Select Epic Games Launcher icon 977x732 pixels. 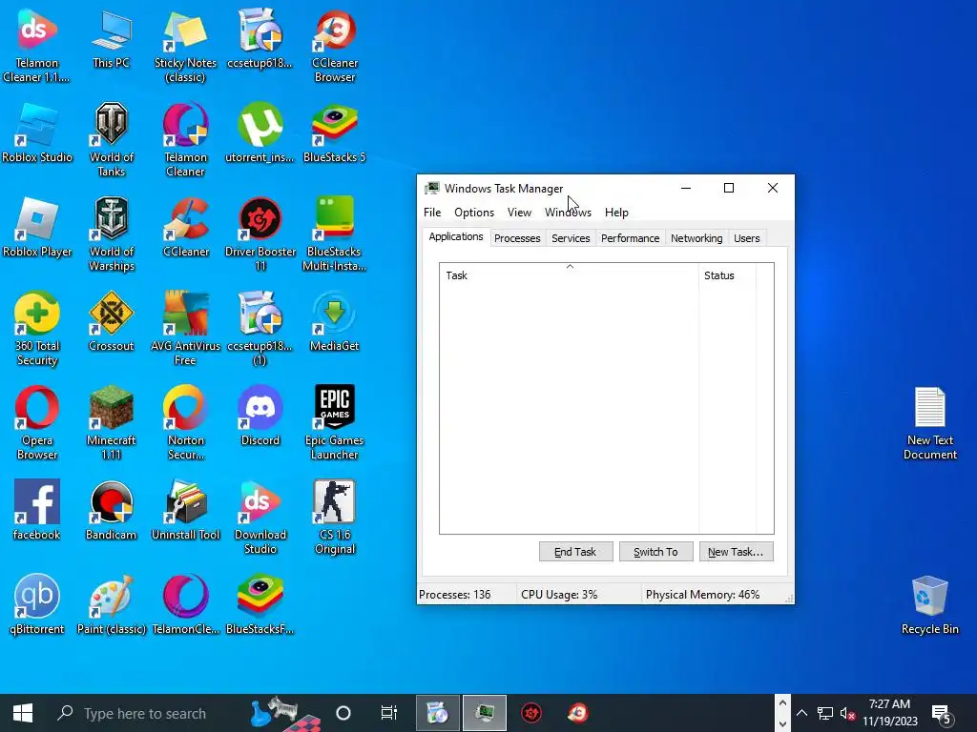335,422
